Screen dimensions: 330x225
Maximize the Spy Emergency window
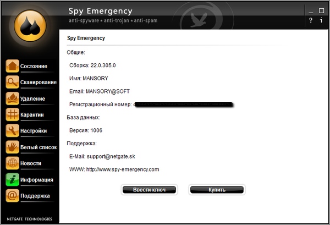321,10
